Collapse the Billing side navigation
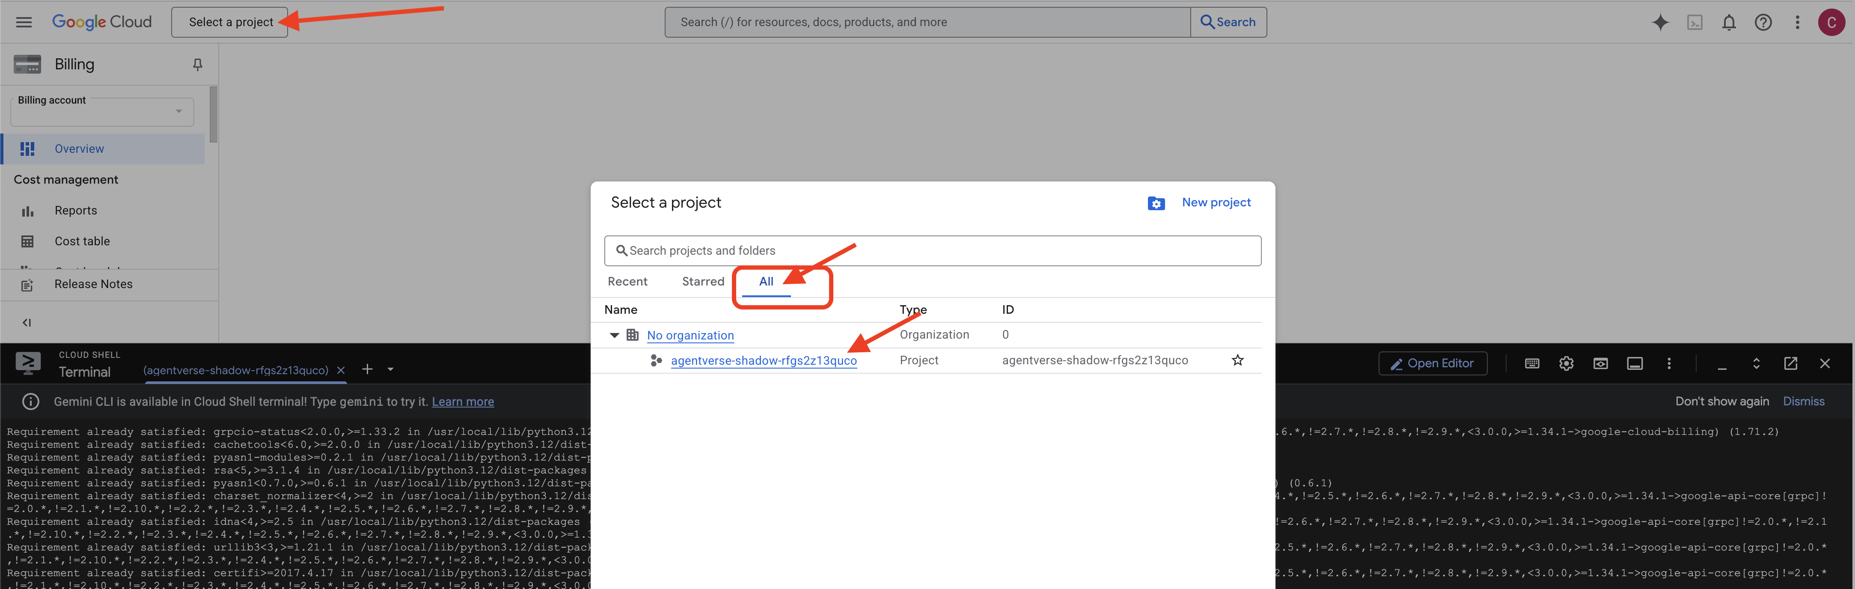This screenshot has width=1855, height=589. tap(27, 323)
